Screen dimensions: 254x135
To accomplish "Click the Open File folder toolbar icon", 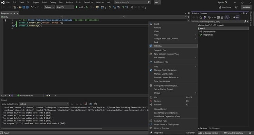I will point(20,7).
